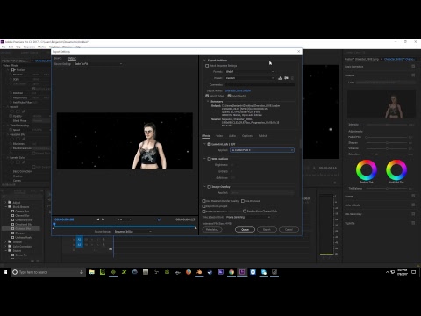The width and height of the screenshot is (421, 316).
Task: Click the Shadow Tint color wheel
Action: 367,169
